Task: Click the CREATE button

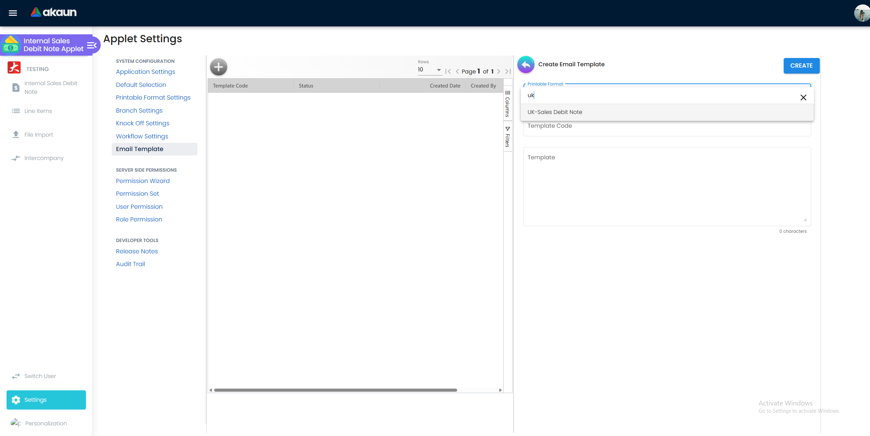Action: [801, 66]
